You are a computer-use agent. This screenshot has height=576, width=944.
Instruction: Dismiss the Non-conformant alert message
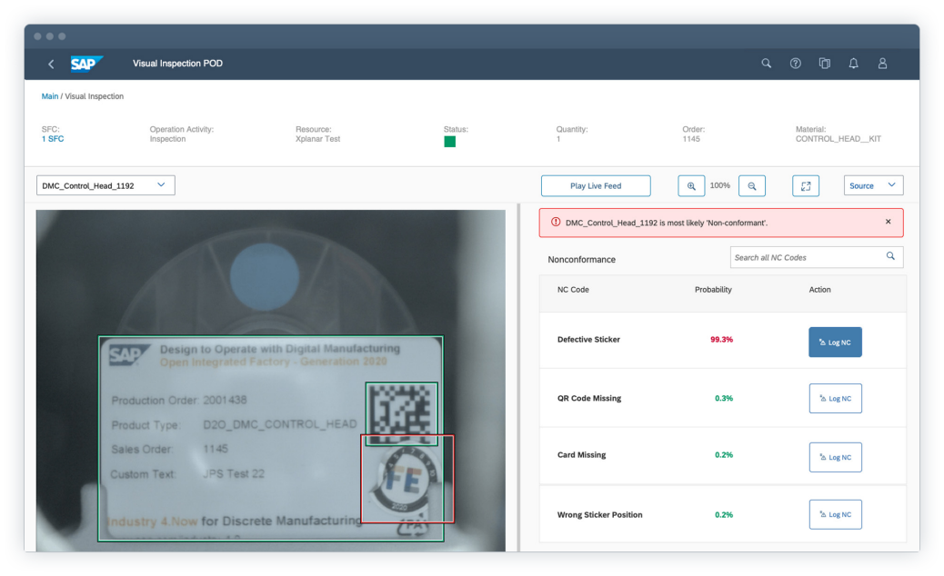point(888,222)
